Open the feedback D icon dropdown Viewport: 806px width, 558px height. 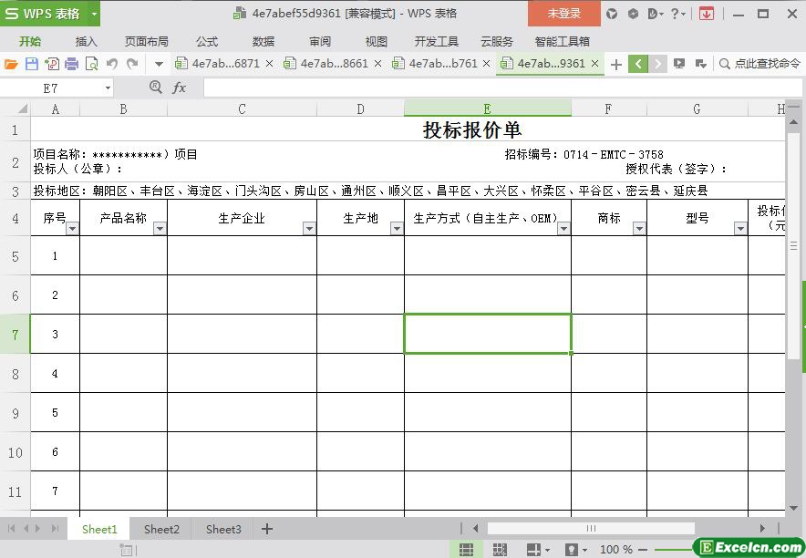click(x=656, y=14)
